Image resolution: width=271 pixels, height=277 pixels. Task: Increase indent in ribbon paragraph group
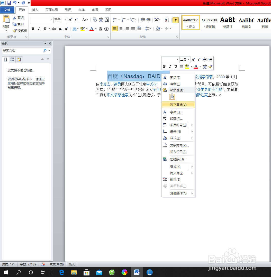click(x=149, y=20)
